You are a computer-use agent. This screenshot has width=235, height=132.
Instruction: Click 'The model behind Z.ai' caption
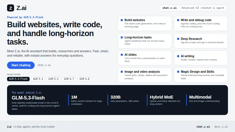26,93
